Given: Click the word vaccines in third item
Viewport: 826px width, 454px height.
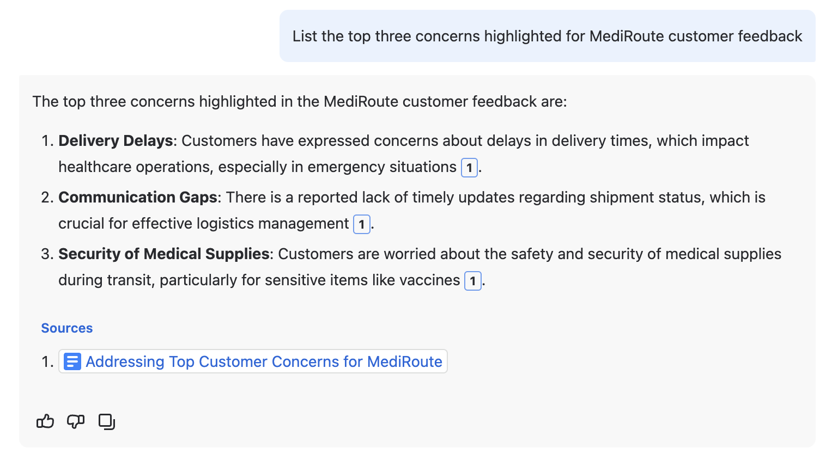Looking at the screenshot, I should (x=429, y=280).
